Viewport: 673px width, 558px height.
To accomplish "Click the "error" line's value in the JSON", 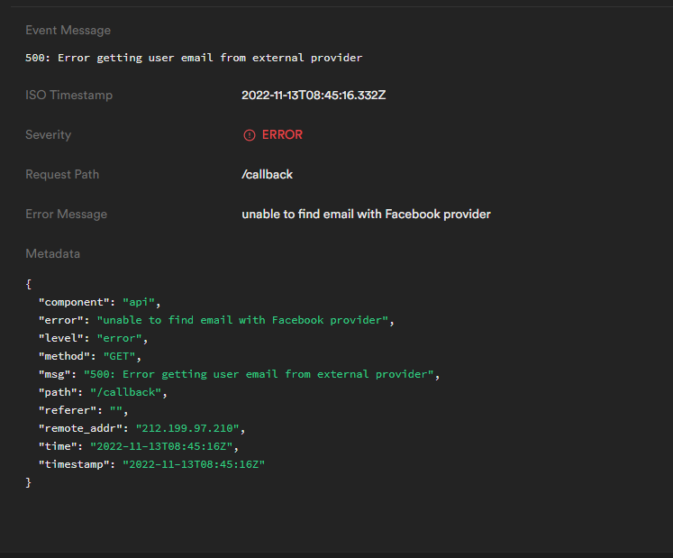I will pyautogui.click(x=241, y=320).
